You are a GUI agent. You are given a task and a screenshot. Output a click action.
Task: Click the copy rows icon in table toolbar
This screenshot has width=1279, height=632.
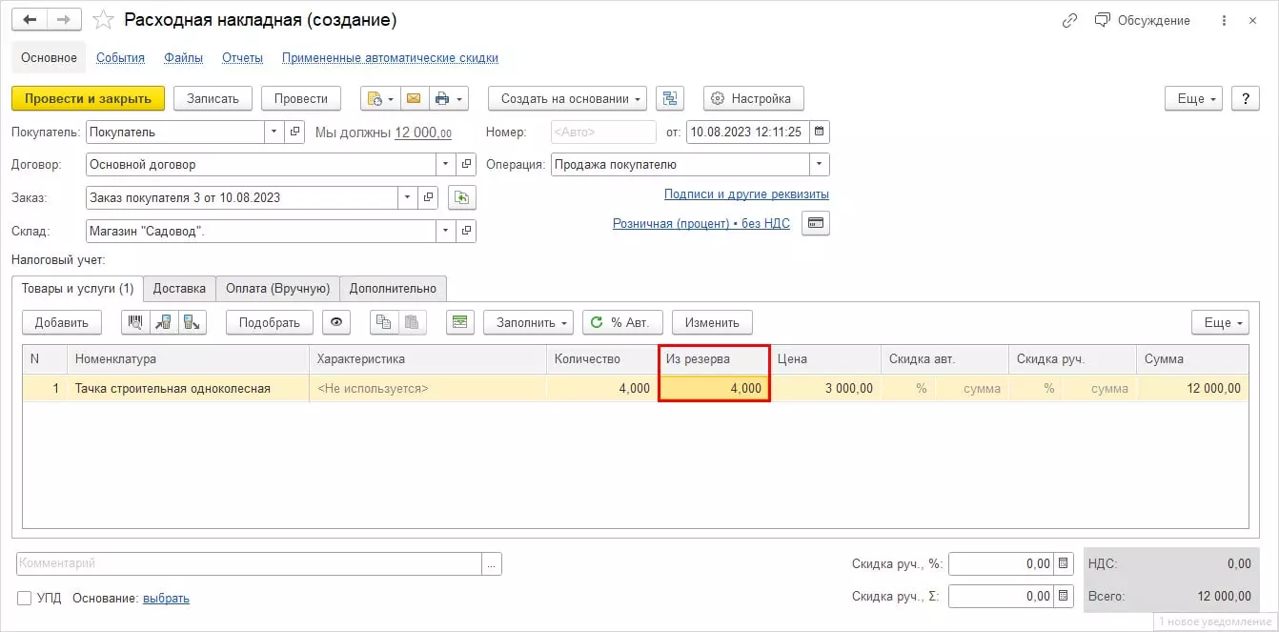pyautogui.click(x=384, y=322)
